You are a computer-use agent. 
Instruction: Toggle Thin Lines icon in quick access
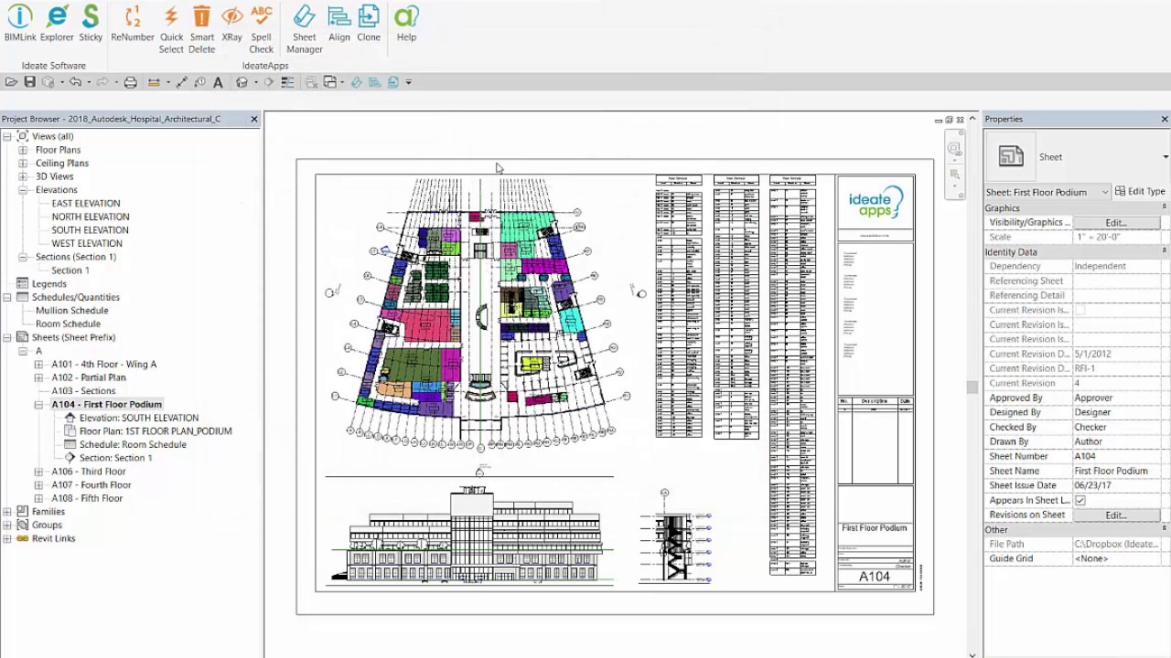(x=287, y=82)
